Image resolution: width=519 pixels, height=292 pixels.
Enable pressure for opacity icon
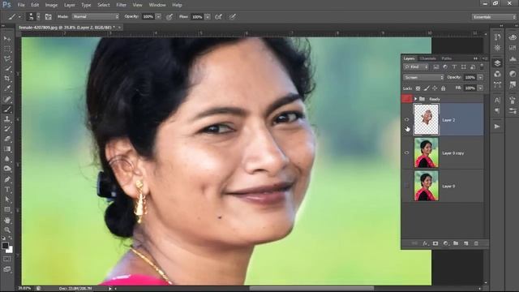pyautogui.click(x=169, y=16)
